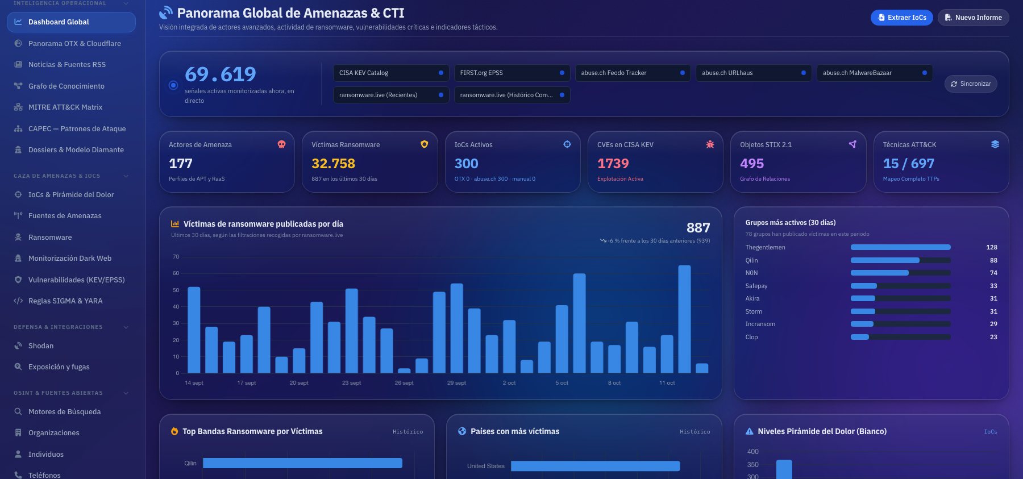Screen dimensions: 1023x479
Task: Click the Qilin progress bar in Grupos más activos
Action: click(900, 260)
